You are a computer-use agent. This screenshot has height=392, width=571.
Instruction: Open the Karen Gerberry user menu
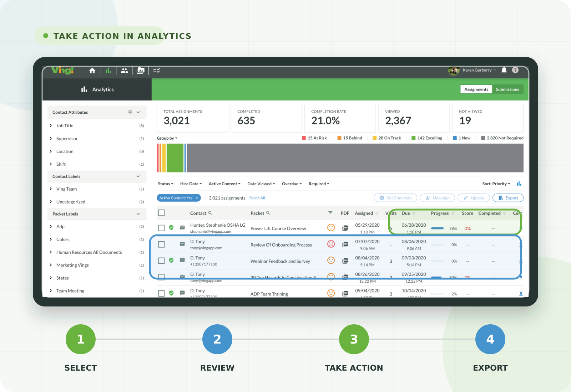click(x=479, y=70)
